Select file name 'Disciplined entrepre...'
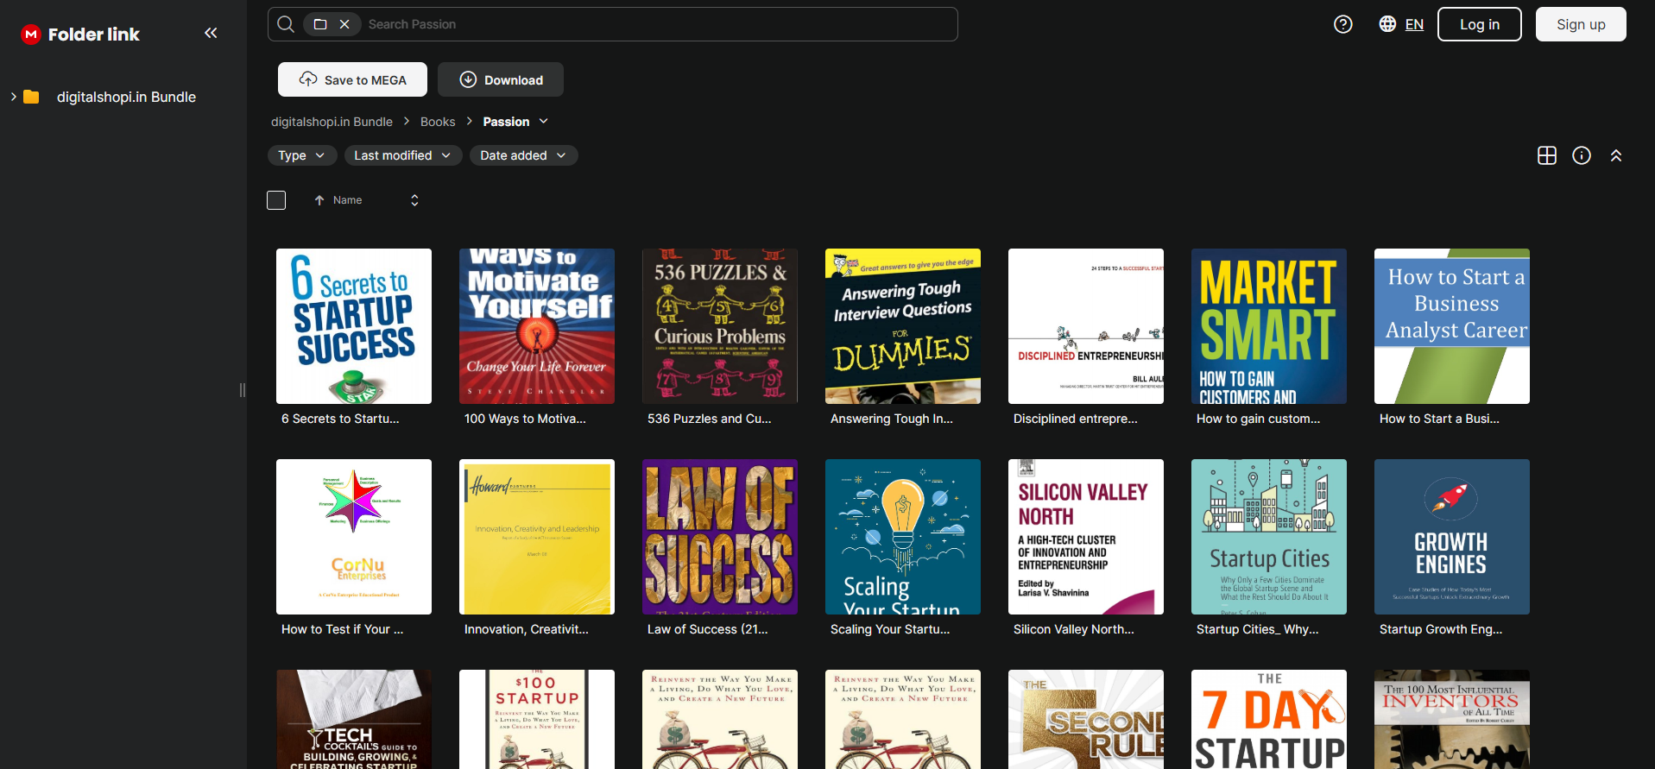Screen dimensions: 1655x769 (x=1076, y=419)
